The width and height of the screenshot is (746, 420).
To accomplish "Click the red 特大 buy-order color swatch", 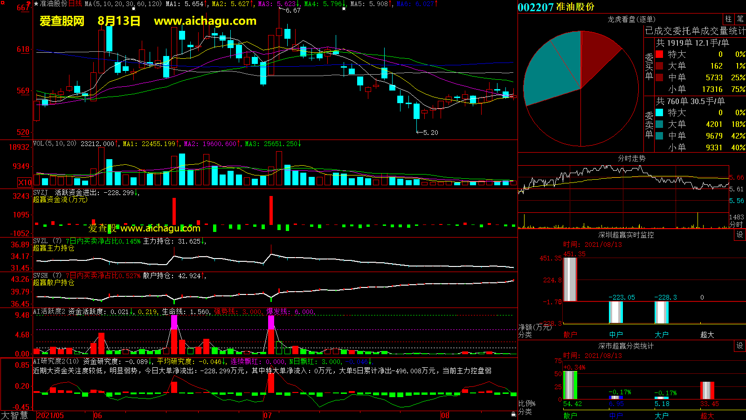I will coord(659,54).
